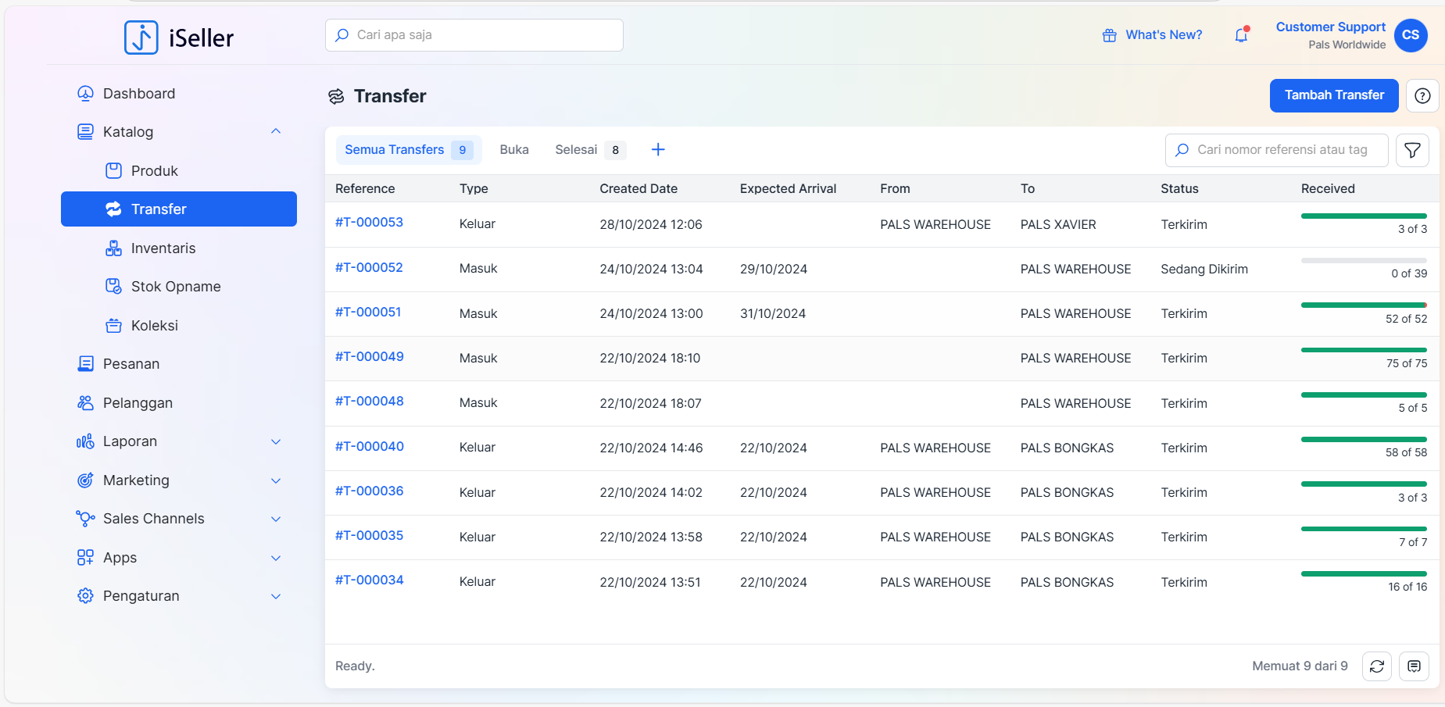Open transfer #T-000036
This screenshot has width=1445, height=707.
(x=370, y=491)
